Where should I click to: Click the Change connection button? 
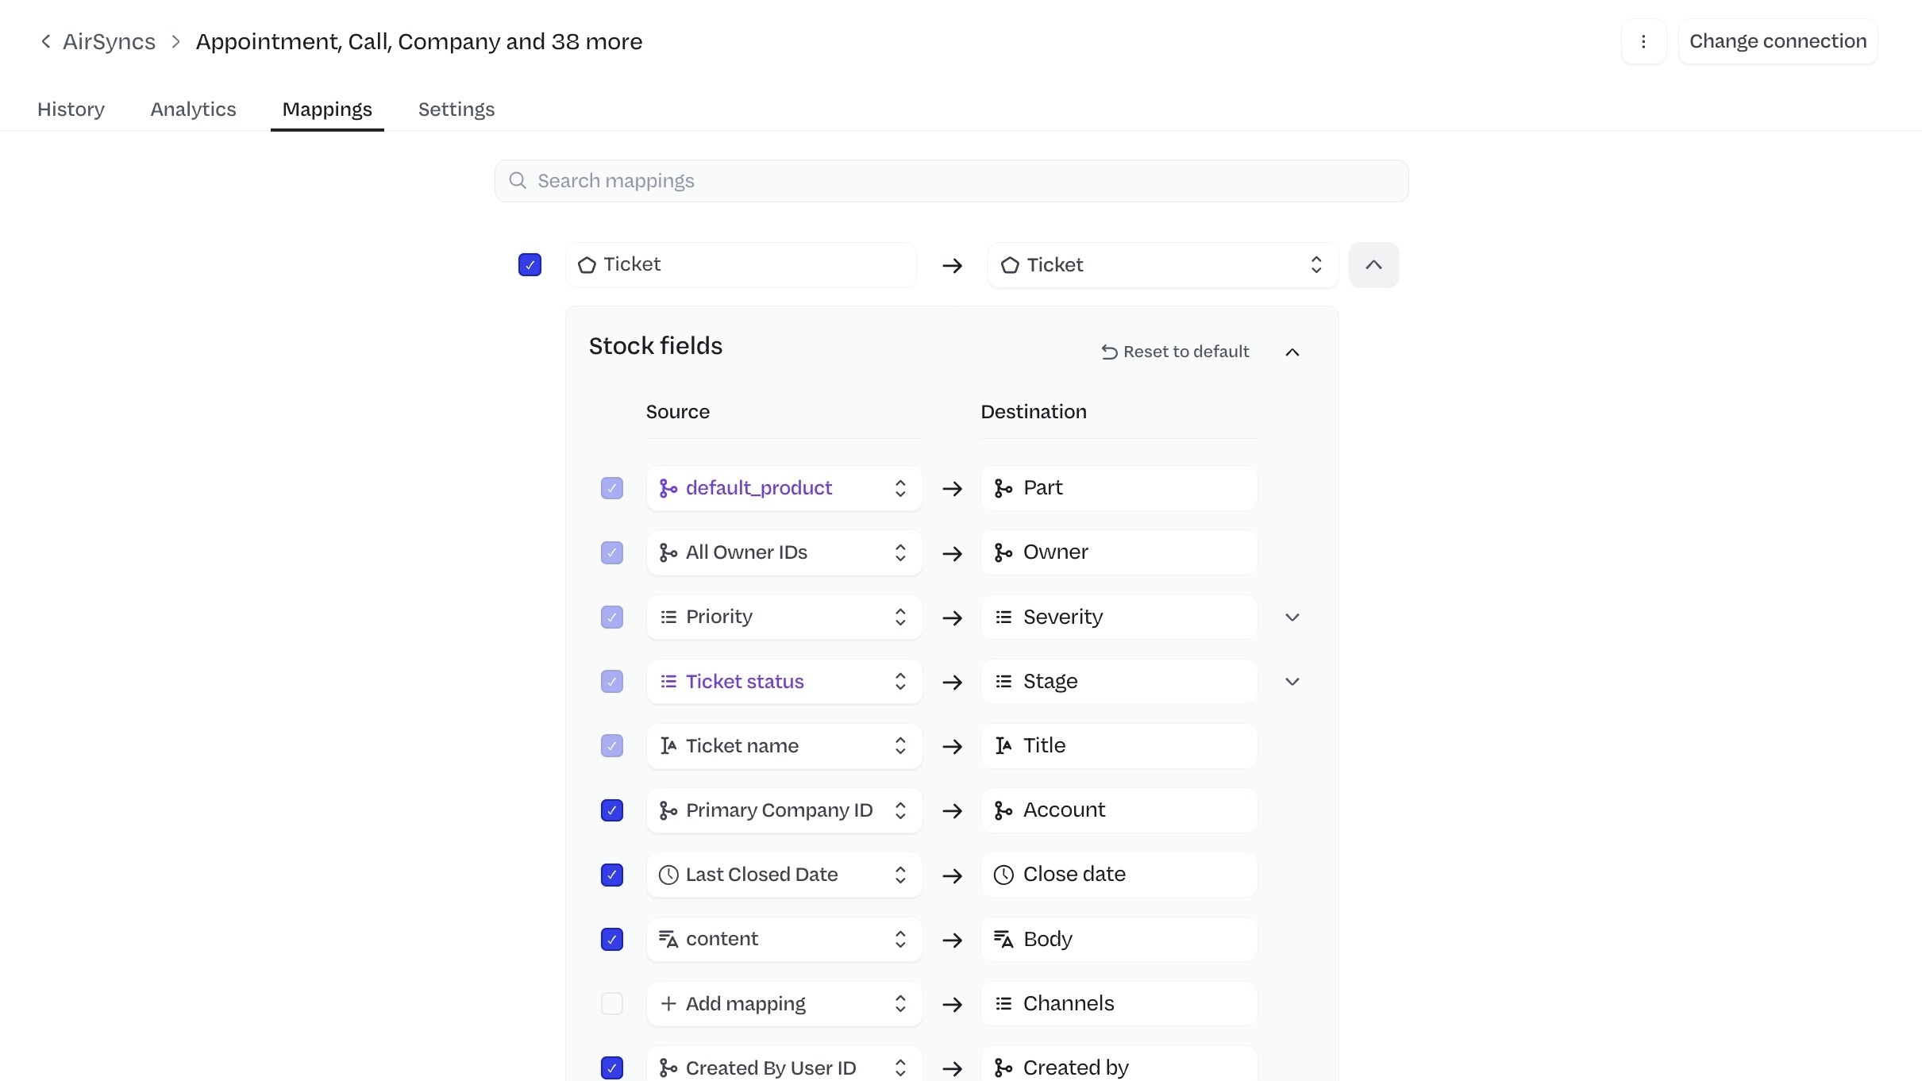point(1778,41)
